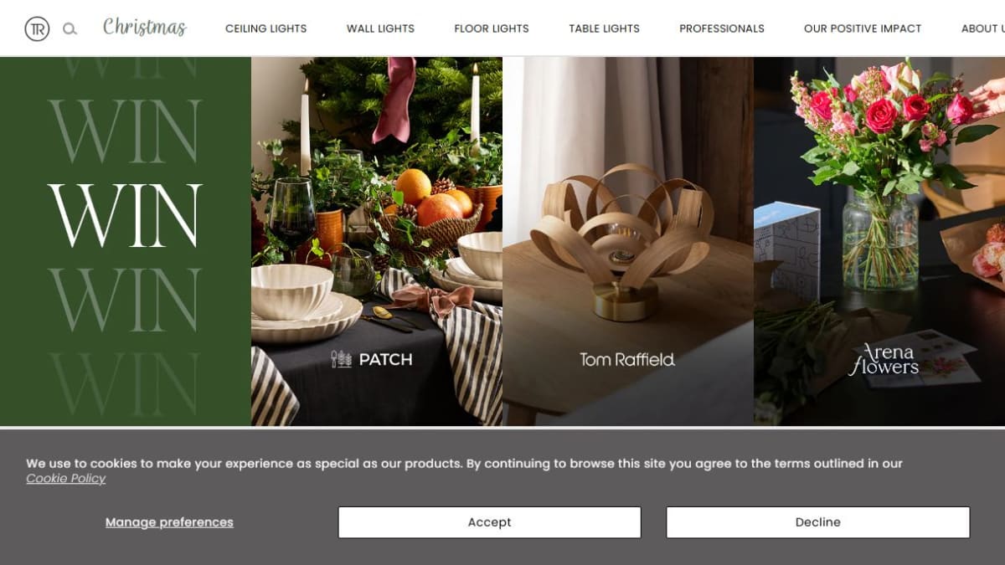Expand the Table Lights menu
1005x565 pixels.
pos(604,28)
